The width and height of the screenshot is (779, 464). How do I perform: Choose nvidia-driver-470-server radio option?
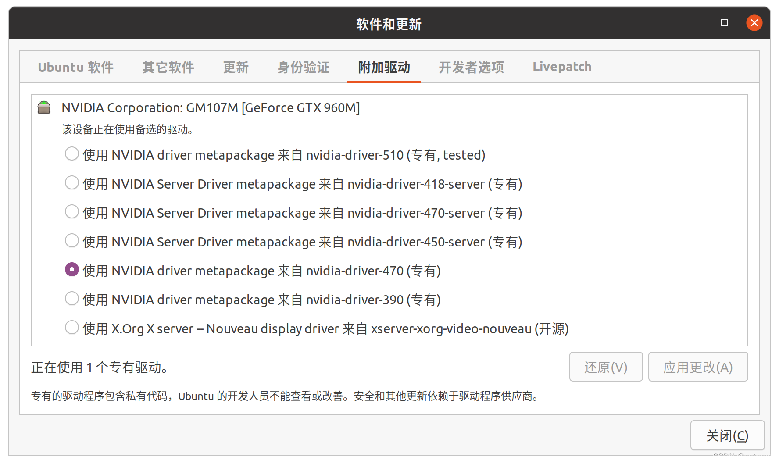72,212
